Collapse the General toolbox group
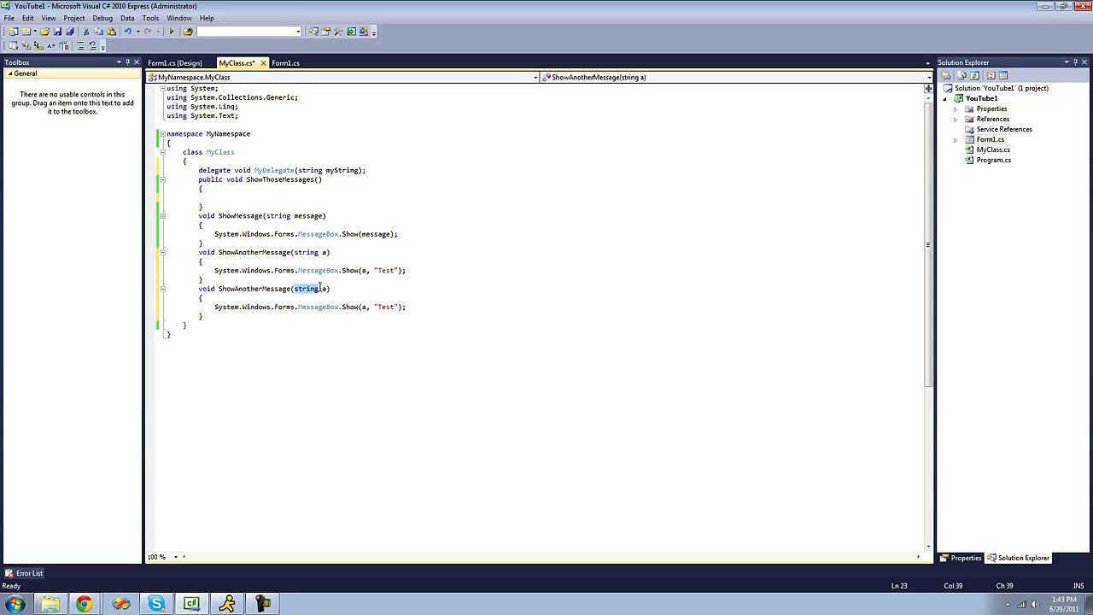The height and width of the screenshot is (615, 1093). (x=10, y=73)
